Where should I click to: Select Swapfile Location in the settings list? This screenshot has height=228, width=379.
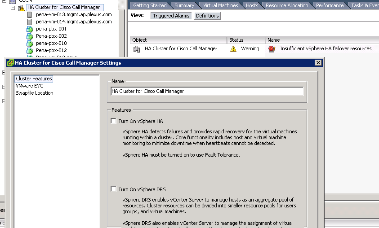point(35,93)
